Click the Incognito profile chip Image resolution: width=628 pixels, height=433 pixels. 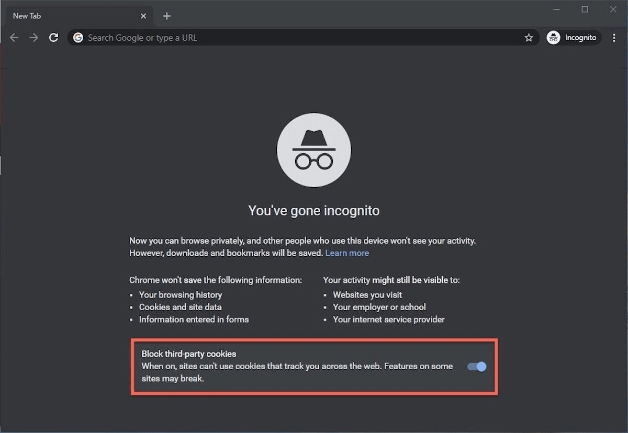[573, 37]
